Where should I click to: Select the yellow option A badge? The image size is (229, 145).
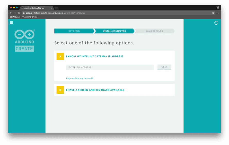tap(60, 56)
